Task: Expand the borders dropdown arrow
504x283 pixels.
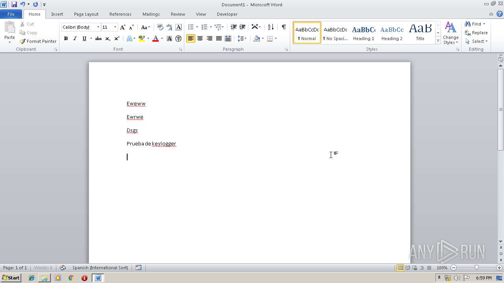Action: tap(276, 39)
